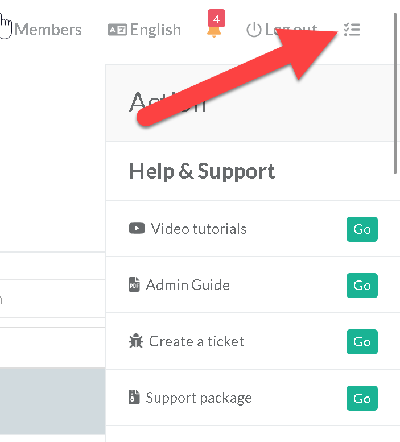
Task: Open the English language selector
Action: tap(155, 30)
